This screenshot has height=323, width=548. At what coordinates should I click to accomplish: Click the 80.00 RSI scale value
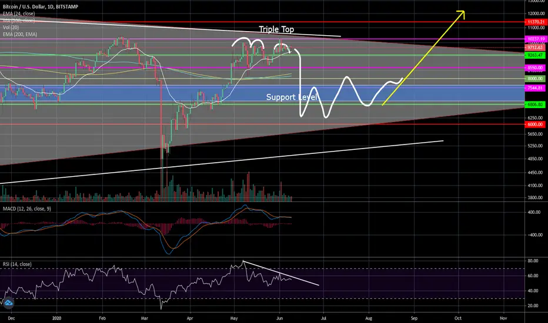[533, 261]
